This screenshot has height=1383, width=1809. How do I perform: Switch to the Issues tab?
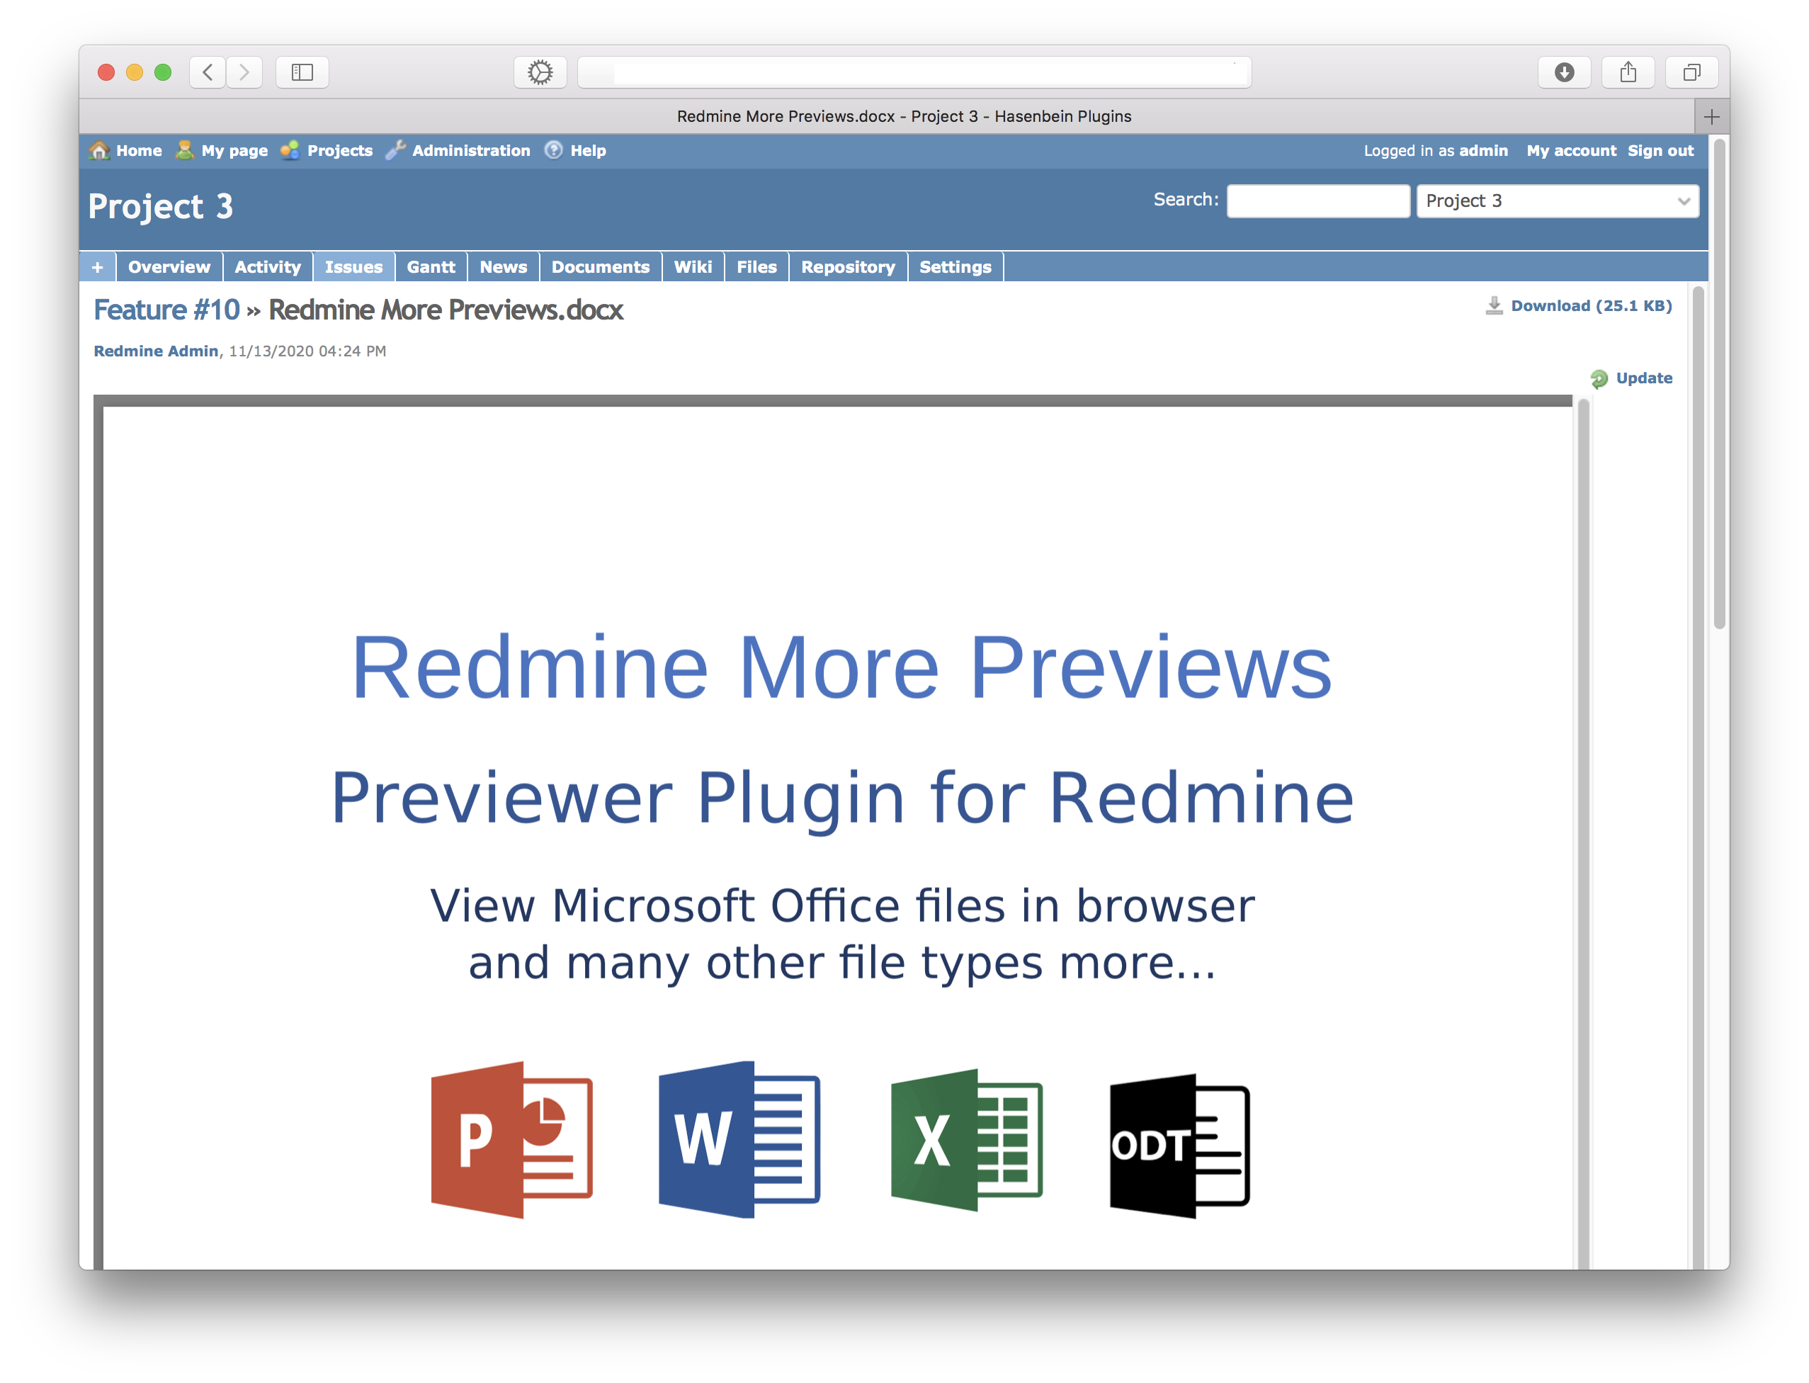354,266
